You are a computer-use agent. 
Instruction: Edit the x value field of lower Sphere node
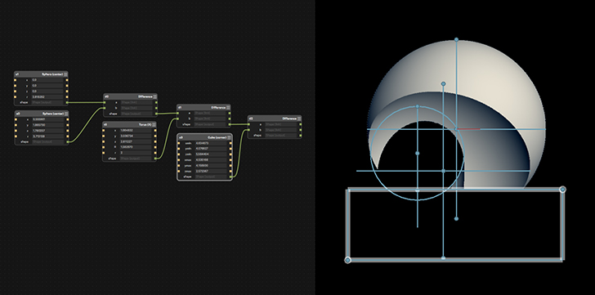coord(48,119)
